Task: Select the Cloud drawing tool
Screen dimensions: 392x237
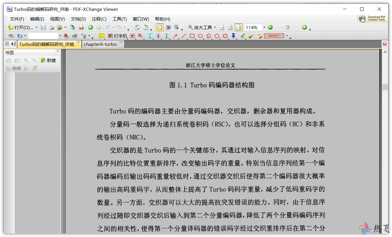Action: 225,36
